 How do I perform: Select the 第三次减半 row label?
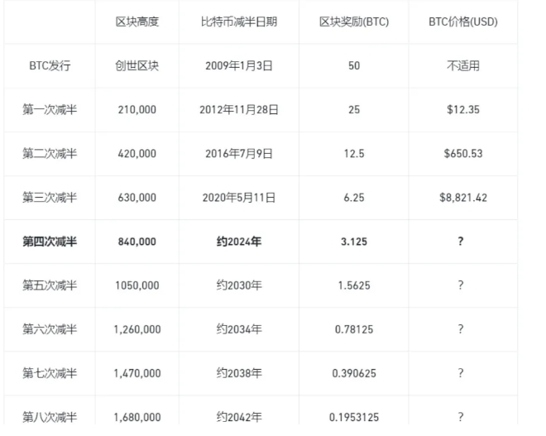[x=50, y=198]
